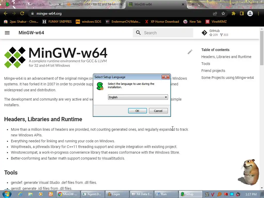Click the Headers, Libraries and Runtime heading

click(43, 119)
